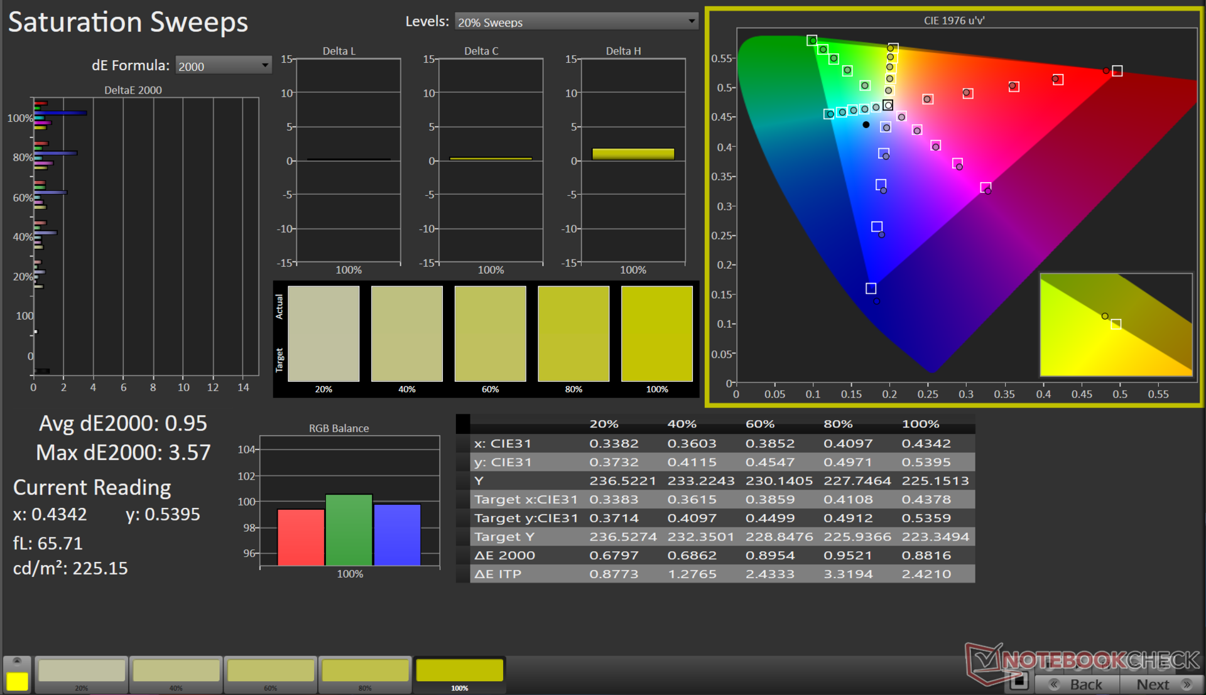The height and width of the screenshot is (695, 1206).
Task: Open the Levels 20% Sweeps dropdown
Action: tap(576, 22)
